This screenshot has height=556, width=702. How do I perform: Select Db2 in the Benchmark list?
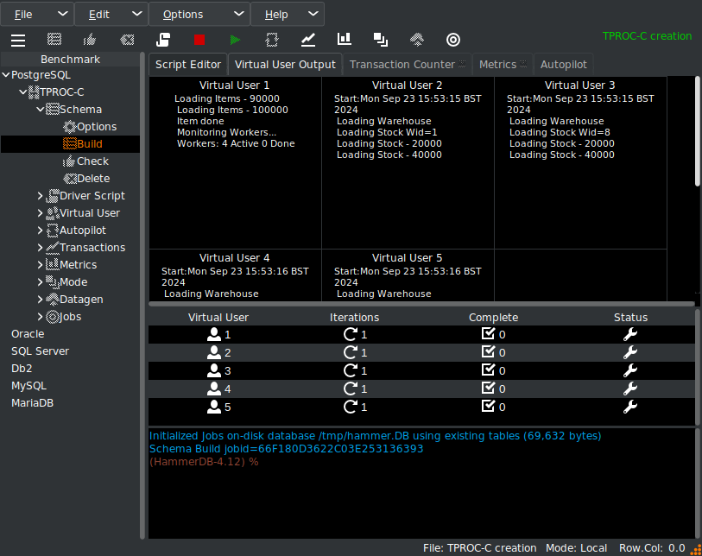point(22,369)
